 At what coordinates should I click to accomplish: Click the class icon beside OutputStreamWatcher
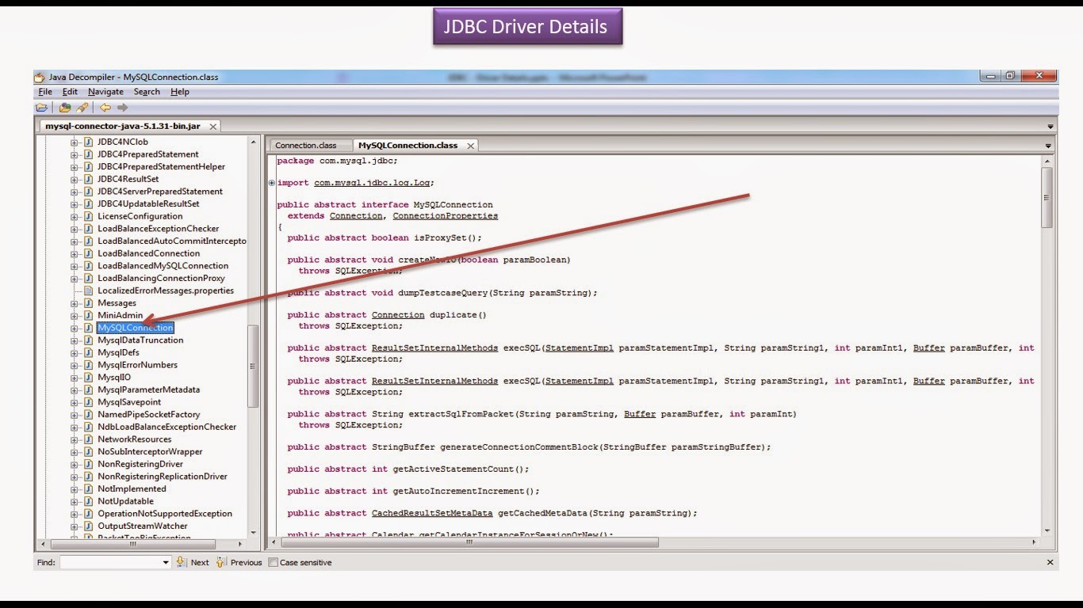pyautogui.click(x=89, y=526)
